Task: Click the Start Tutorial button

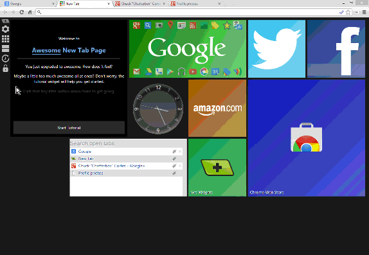Action: (x=69, y=128)
